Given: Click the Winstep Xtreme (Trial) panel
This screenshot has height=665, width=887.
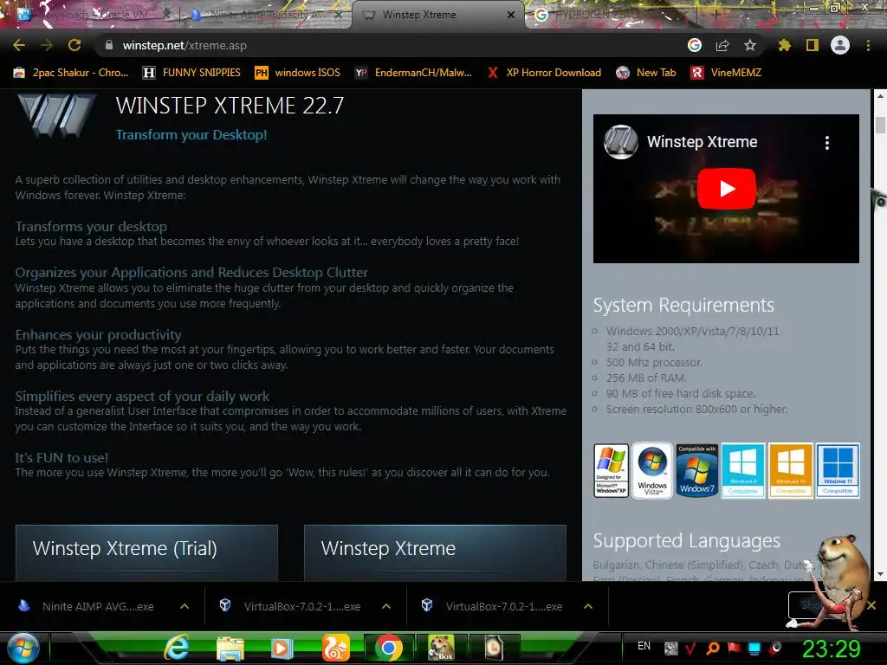Looking at the screenshot, I should point(146,552).
